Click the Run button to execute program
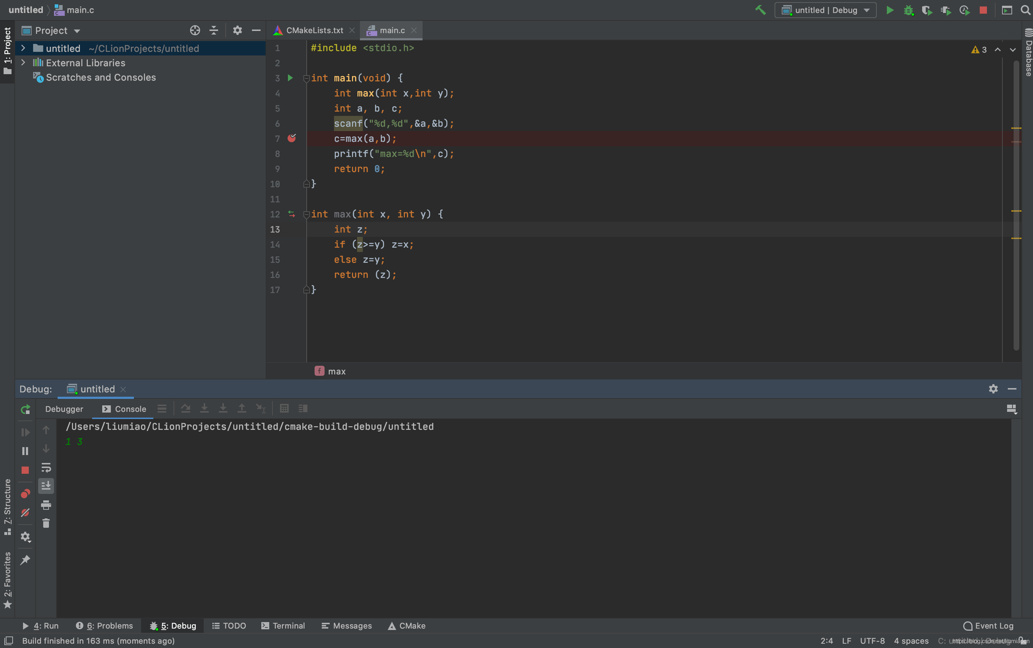1033x648 pixels. (889, 10)
